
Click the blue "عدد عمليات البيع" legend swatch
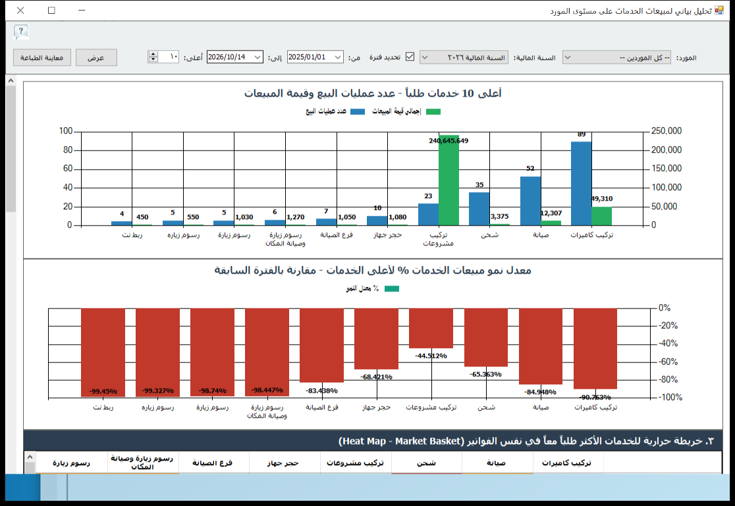pos(358,111)
